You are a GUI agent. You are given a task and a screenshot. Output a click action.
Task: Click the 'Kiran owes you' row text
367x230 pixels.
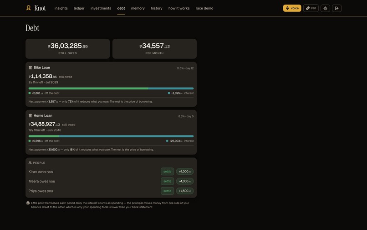[x=41, y=172]
